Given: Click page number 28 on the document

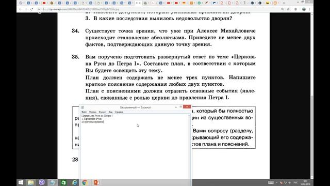Looking at the screenshot, I should click(75, 160).
